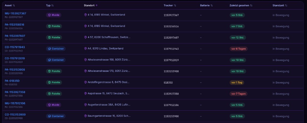Sort table by Asset column arrows
307x123 pixels.
click(14, 5)
